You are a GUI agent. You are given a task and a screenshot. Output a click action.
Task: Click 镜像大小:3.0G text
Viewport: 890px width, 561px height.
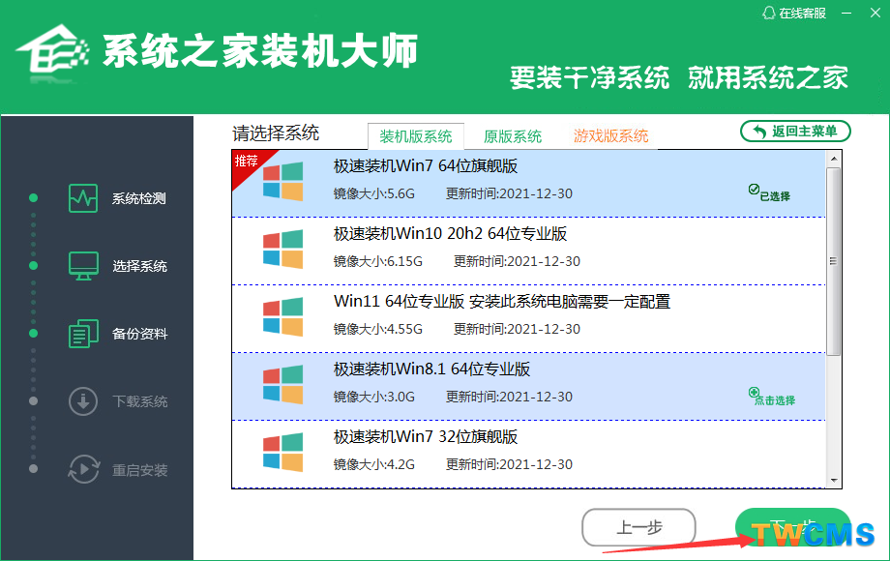click(374, 397)
